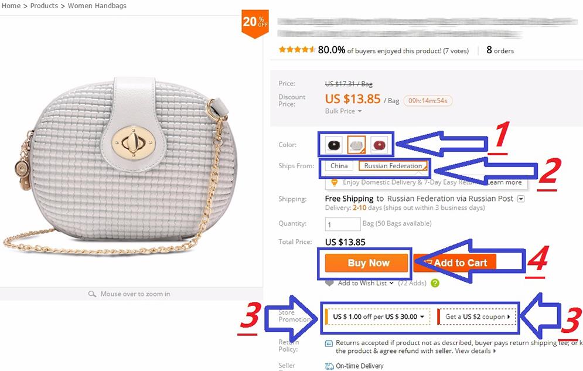Open the shipping method dropdown arrow
The height and width of the screenshot is (371, 583).
tap(521, 199)
